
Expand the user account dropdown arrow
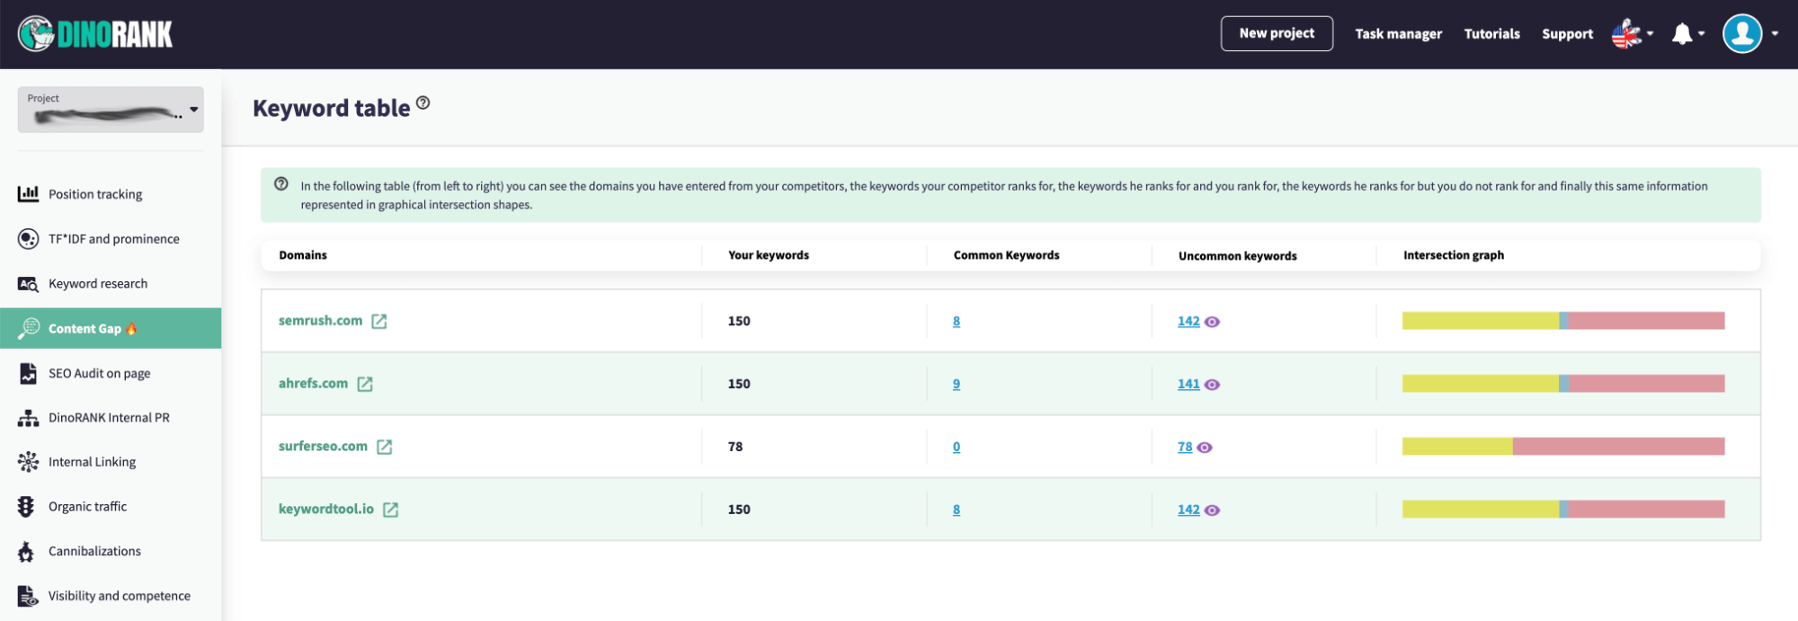click(x=1775, y=34)
